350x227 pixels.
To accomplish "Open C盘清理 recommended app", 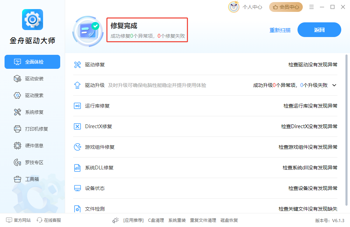I will pos(156,220).
